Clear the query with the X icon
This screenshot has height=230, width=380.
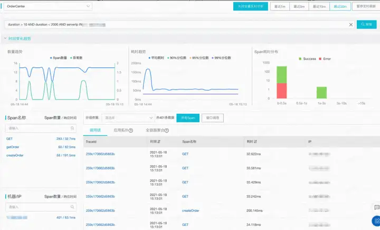[x=350, y=25]
